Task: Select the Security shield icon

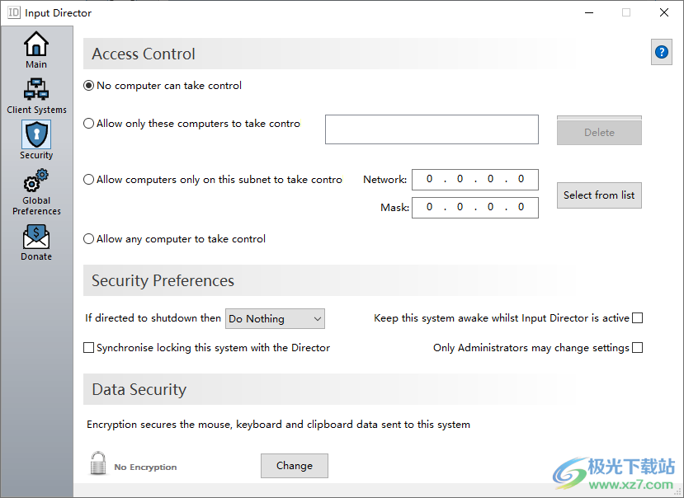Action: [x=36, y=134]
